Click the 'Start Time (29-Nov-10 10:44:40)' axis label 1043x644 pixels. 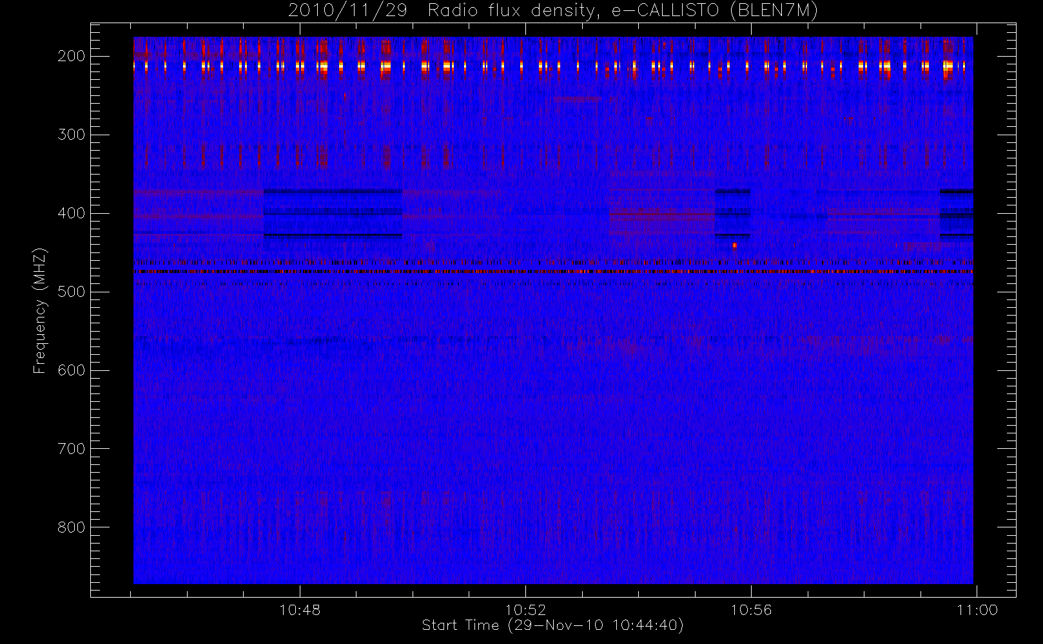pyautogui.click(x=552, y=625)
